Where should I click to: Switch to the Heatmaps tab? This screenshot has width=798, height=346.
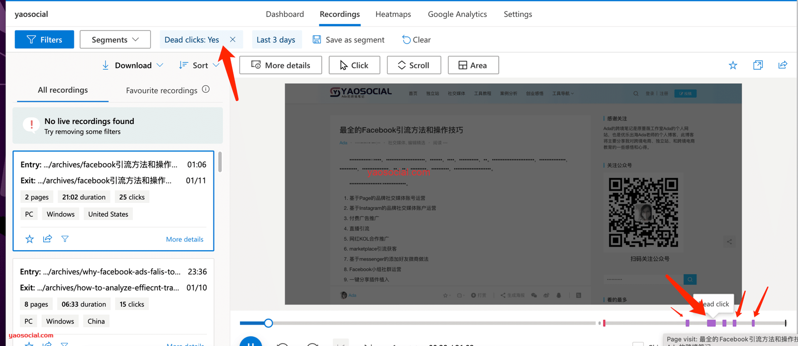pos(393,14)
